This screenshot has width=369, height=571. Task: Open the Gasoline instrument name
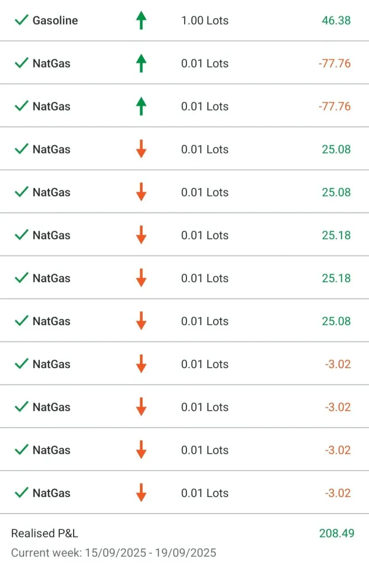click(x=55, y=21)
